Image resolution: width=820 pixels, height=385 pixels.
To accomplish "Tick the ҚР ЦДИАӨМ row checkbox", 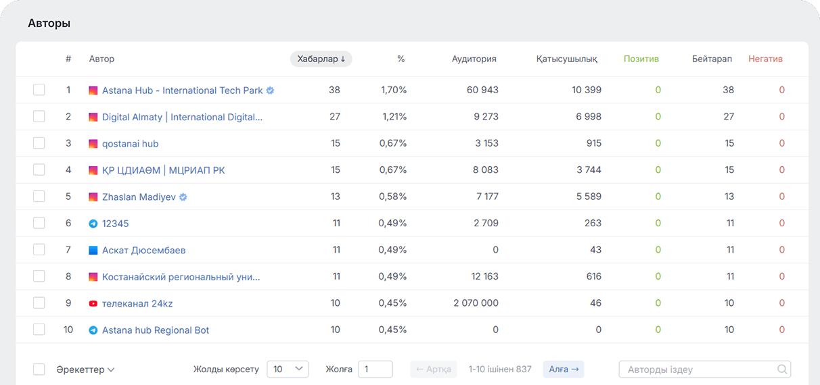I will coord(39,170).
